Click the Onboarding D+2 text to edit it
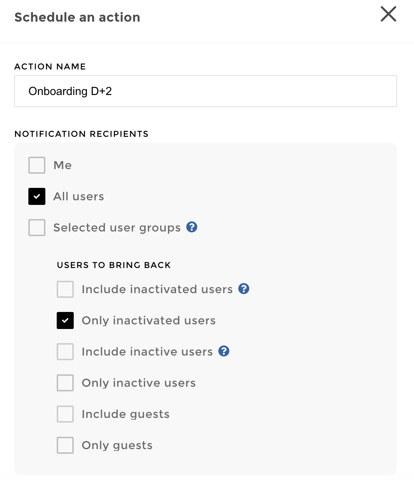The width and height of the screenshot is (414, 480). (x=70, y=91)
